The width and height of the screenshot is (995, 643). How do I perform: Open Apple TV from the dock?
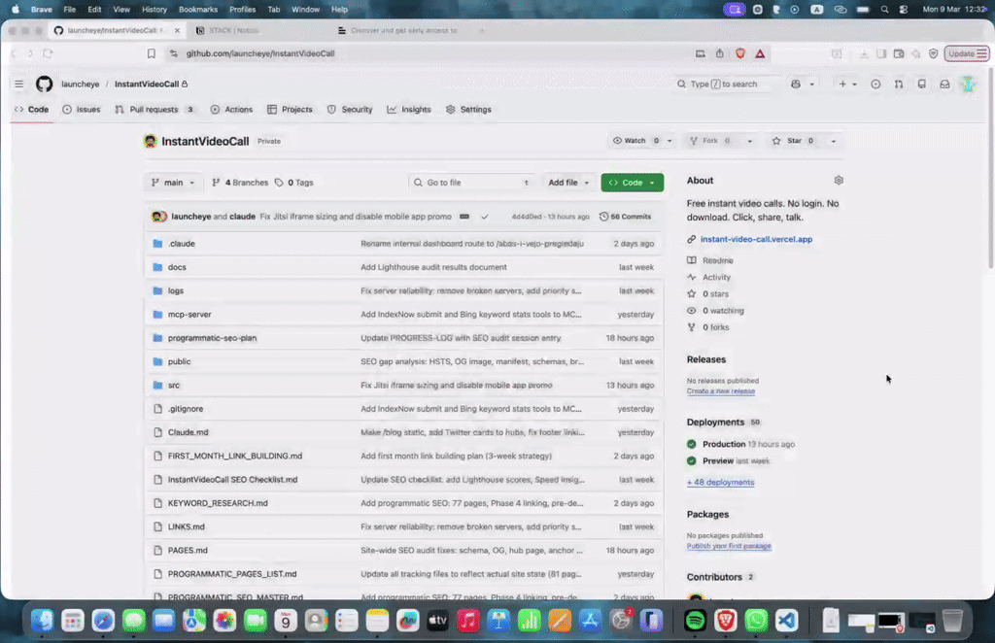click(438, 620)
